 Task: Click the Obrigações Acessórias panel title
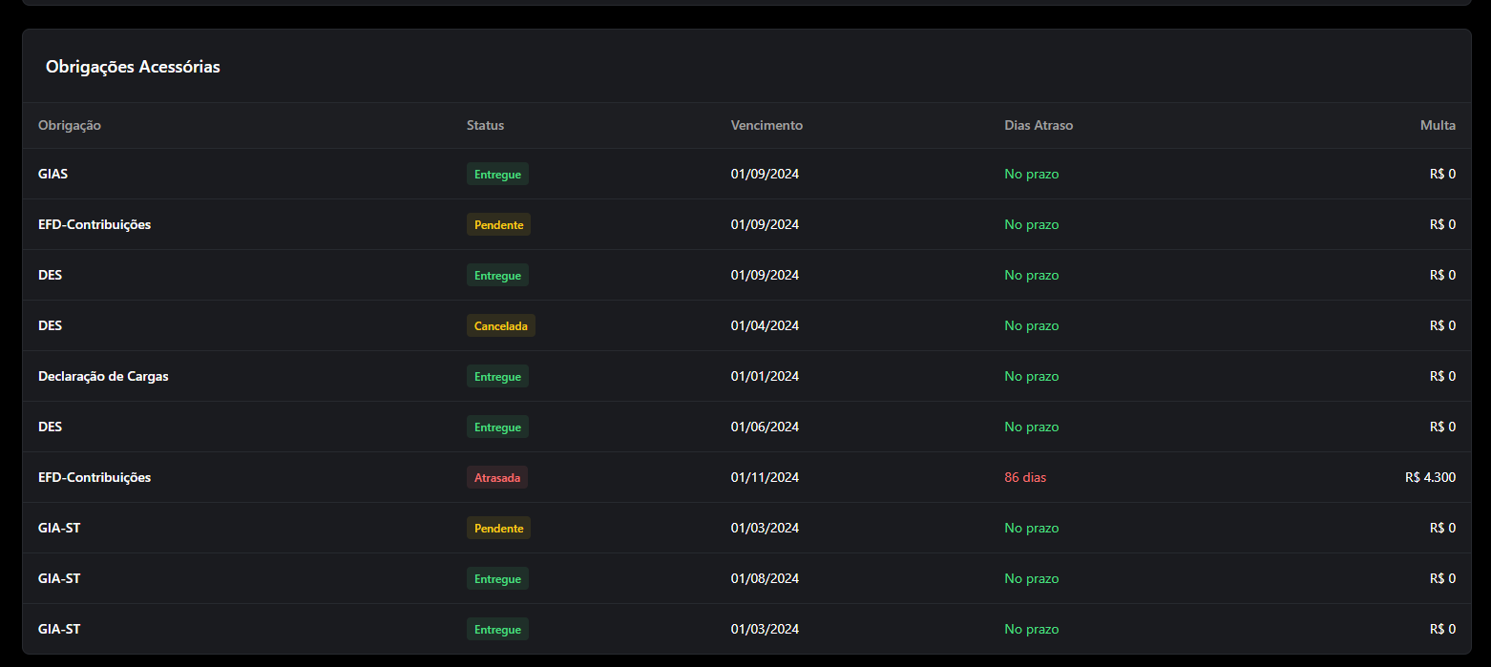click(133, 67)
